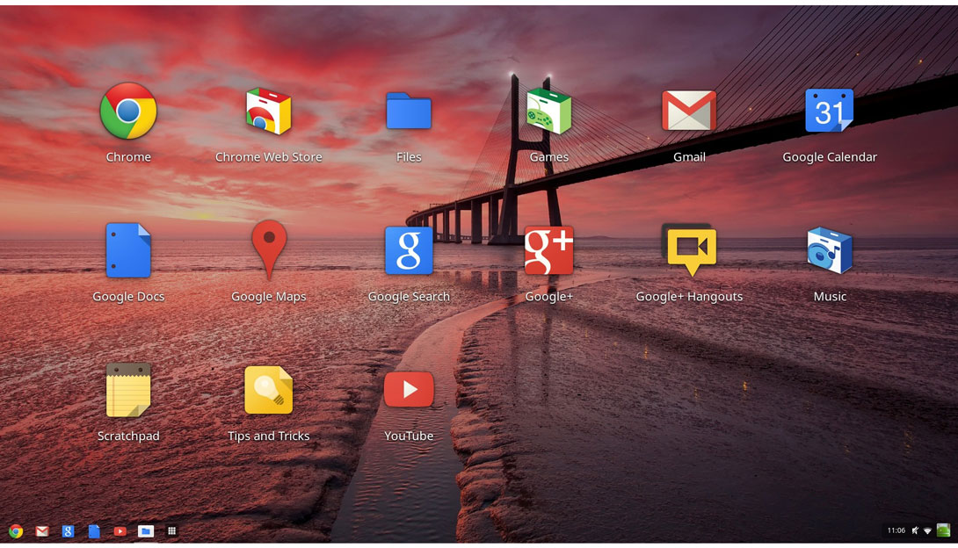Open the Google Maps pin icon
The width and height of the screenshot is (958, 548).
[269, 250]
